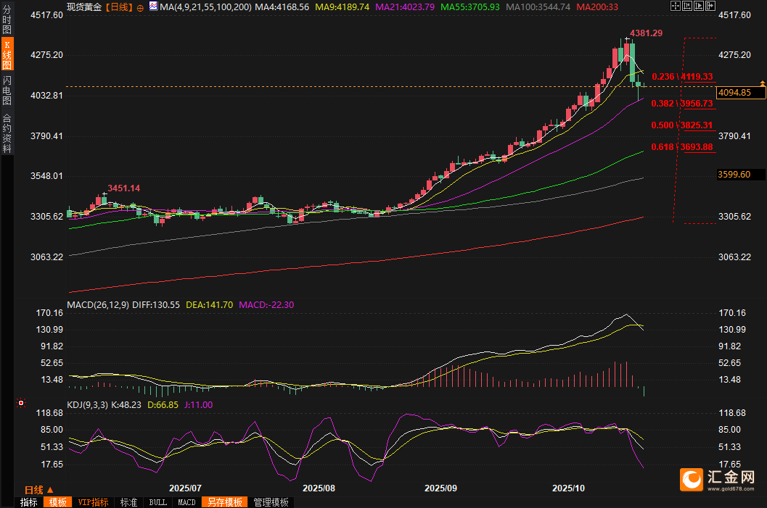Viewport: 767px width, 508px height.
Task: Open the 【日线】 period label in chart header
Action: point(119,7)
